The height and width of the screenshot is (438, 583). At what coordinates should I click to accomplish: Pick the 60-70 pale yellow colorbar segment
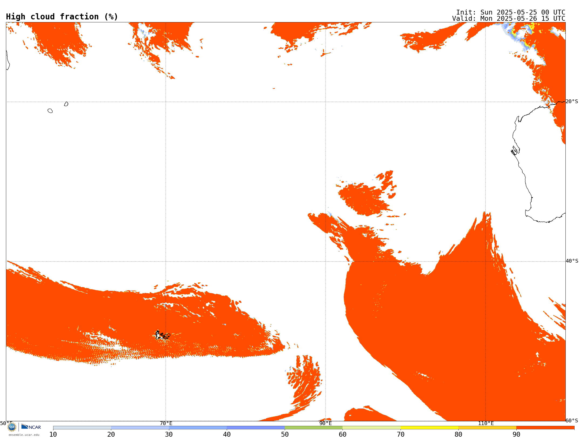371,428
